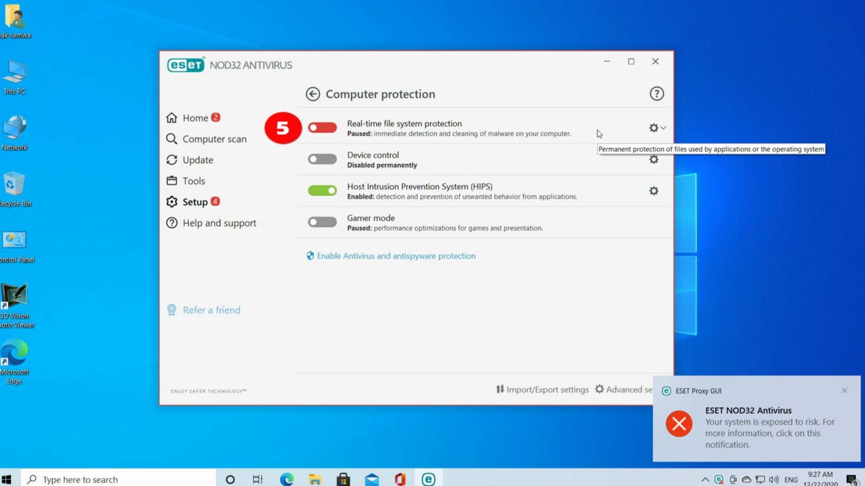Screen dimensions: 865x486
Task: Select the user folder desktop icon
Action: point(14,22)
